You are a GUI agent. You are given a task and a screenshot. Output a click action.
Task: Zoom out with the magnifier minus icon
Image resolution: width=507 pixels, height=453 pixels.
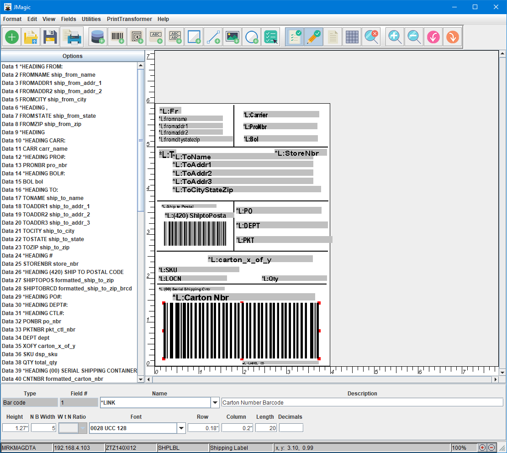414,37
